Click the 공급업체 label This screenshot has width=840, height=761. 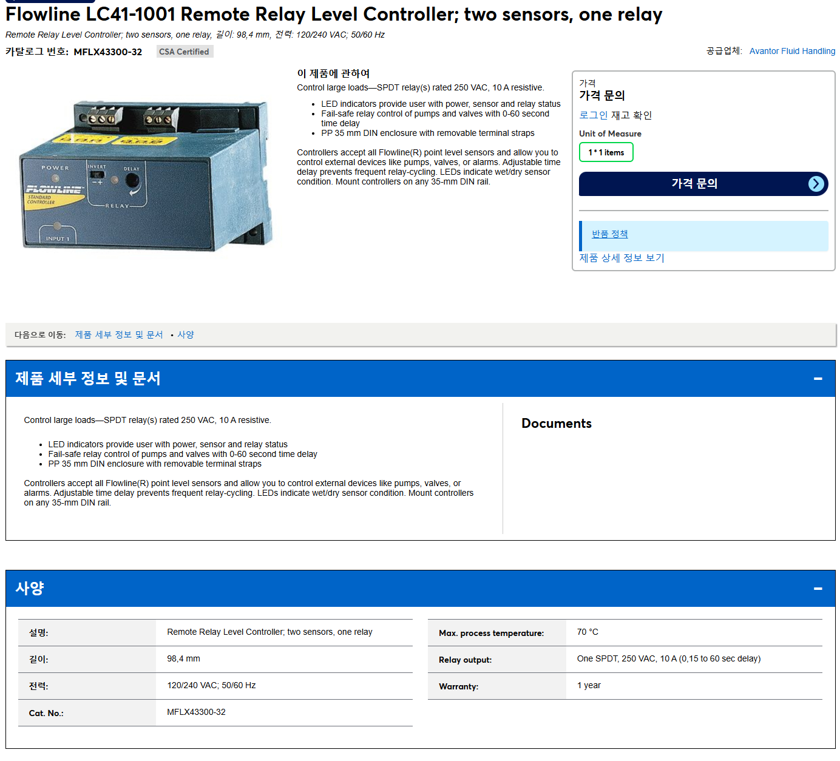[724, 51]
